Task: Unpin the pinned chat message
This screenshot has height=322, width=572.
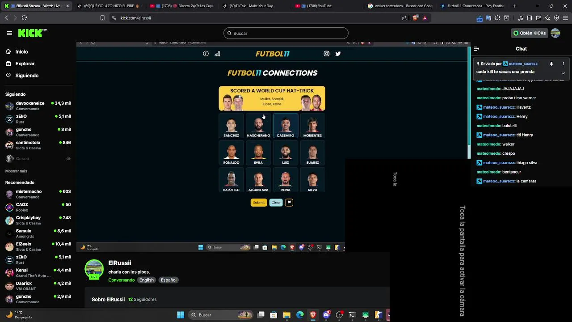Action: (x=551, y=64)
